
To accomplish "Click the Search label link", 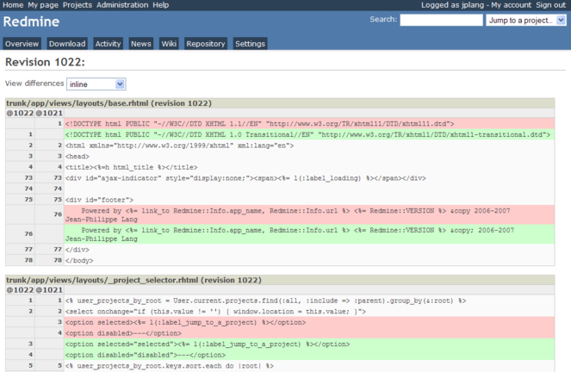I will coord(382,20).
